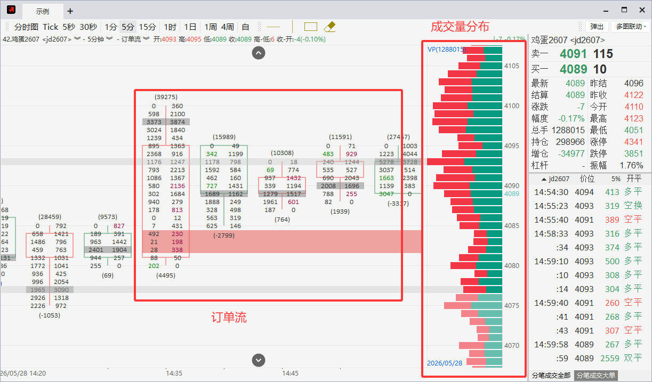Screen dimensions: 652x382
Task: Click the 振幅 value 1.76%
Action: click(x=632, y=165)
